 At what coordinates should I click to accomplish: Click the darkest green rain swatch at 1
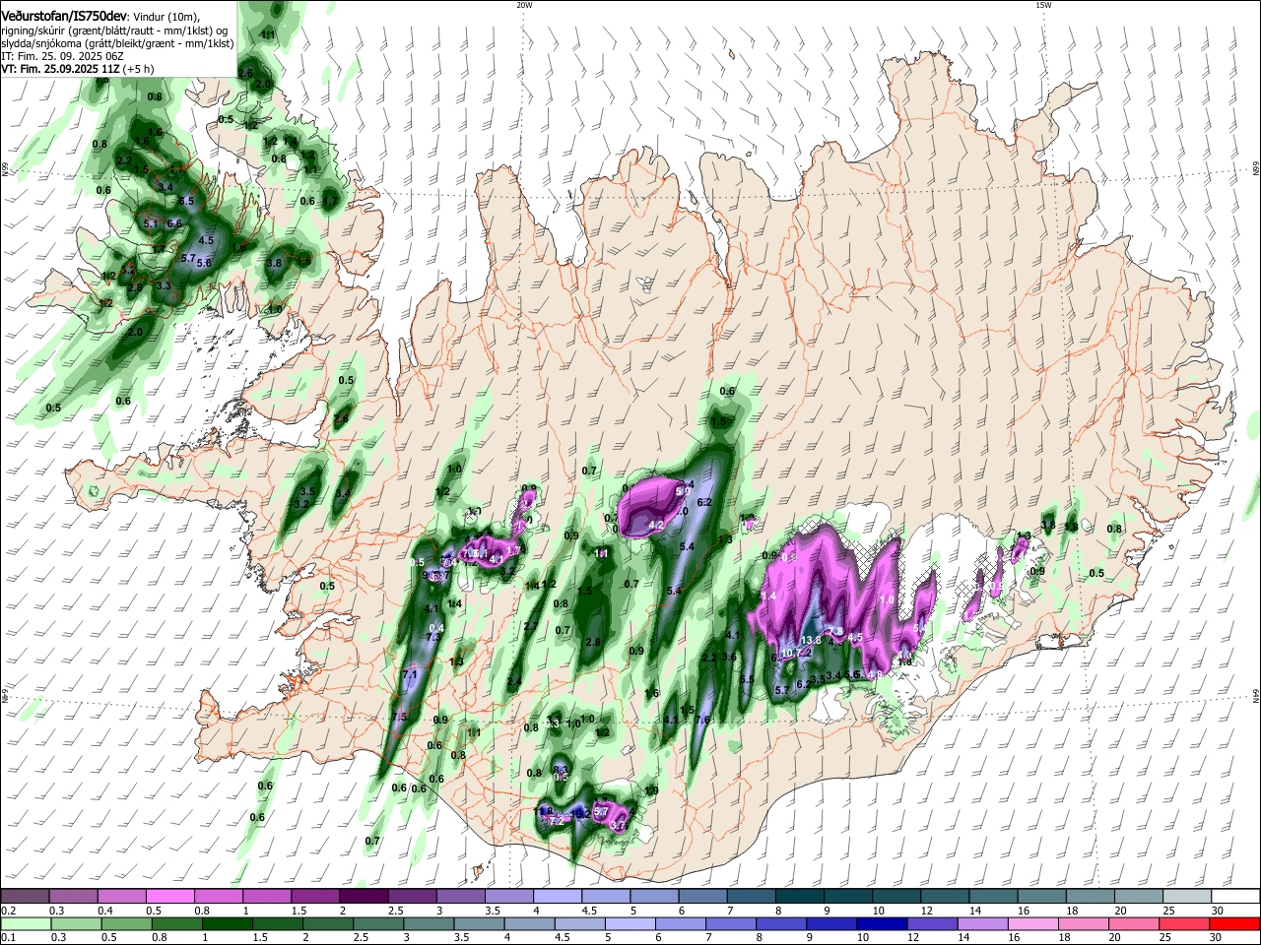[227, 923]
